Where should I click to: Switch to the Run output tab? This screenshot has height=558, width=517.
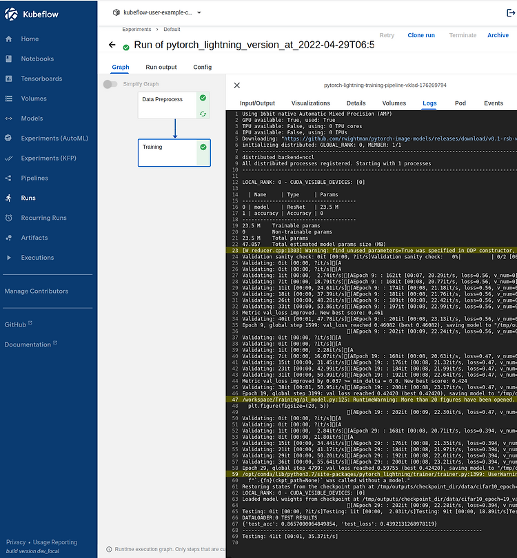[x=161, y=67]
